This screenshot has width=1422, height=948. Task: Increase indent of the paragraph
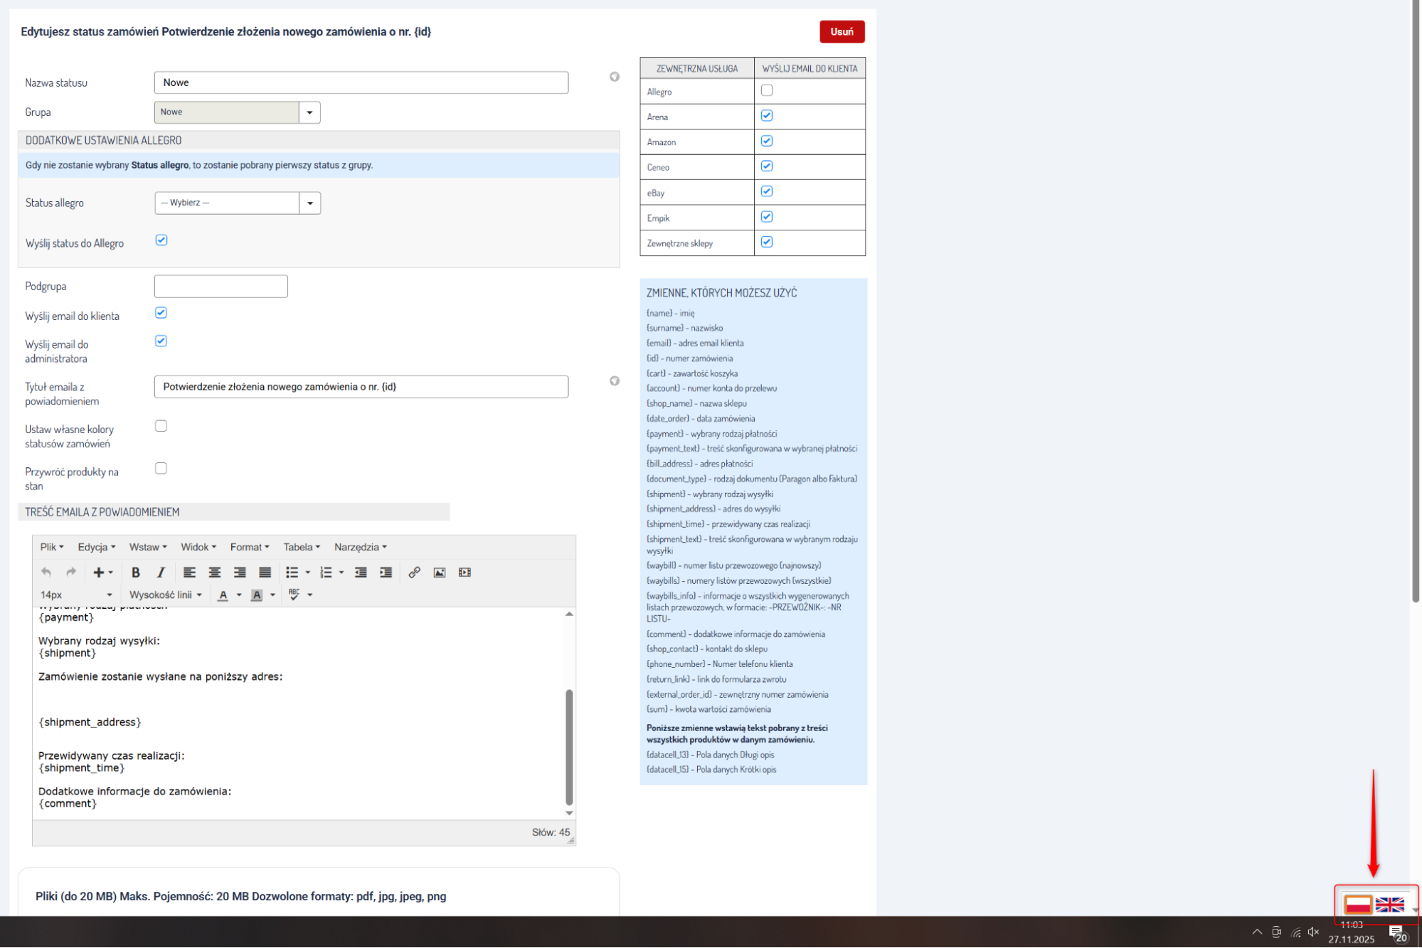point(386,572)
